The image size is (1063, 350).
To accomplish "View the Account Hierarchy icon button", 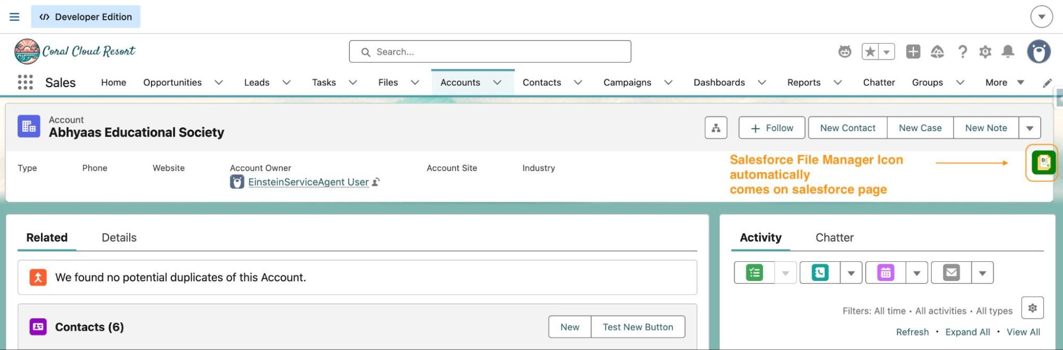I will [716, 128].
